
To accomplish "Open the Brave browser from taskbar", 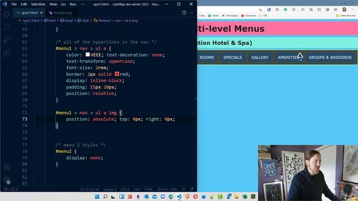I will pyautogui.click(x=187, y=197).
